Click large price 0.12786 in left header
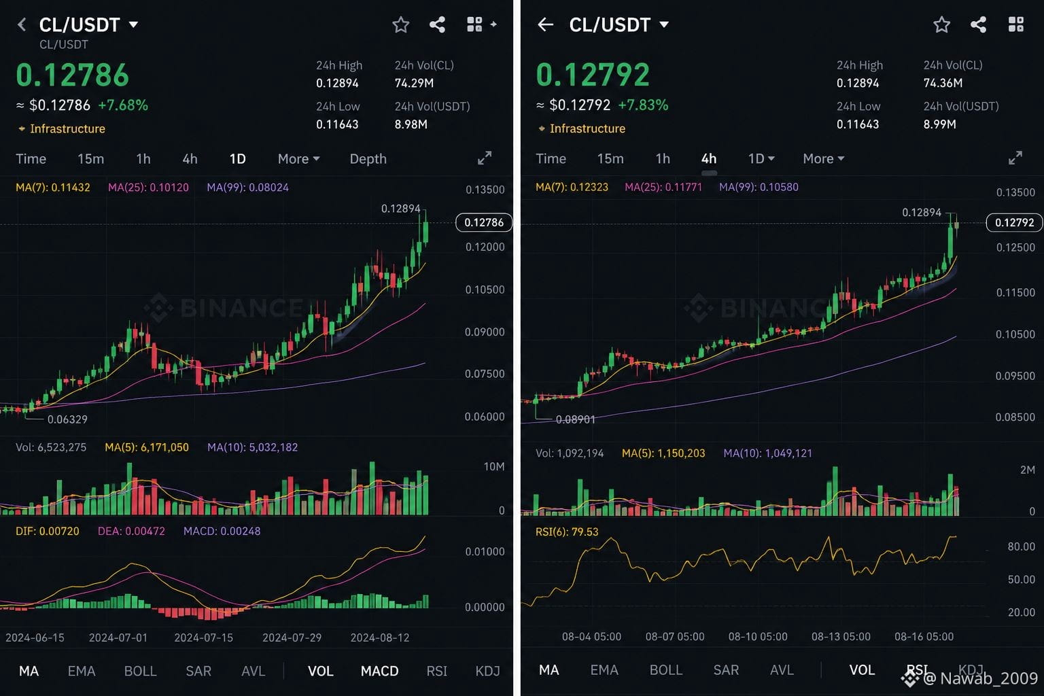Screen dimensions: 1044x696 [72, 75]
